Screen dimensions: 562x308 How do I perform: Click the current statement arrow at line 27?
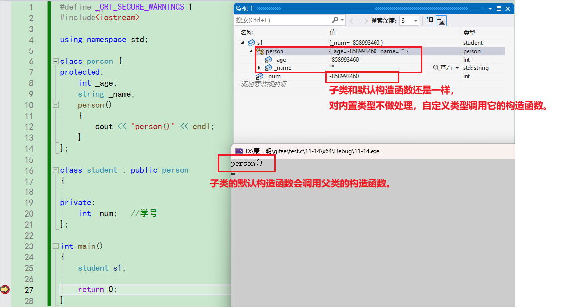(x=5, y=289)
